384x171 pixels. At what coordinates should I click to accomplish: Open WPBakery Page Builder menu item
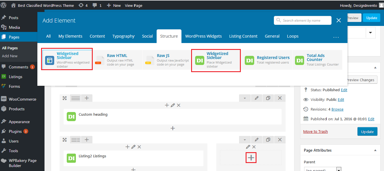coord(23,163)
